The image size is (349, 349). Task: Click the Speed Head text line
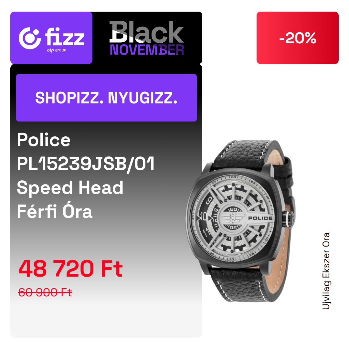pos(70,187)
